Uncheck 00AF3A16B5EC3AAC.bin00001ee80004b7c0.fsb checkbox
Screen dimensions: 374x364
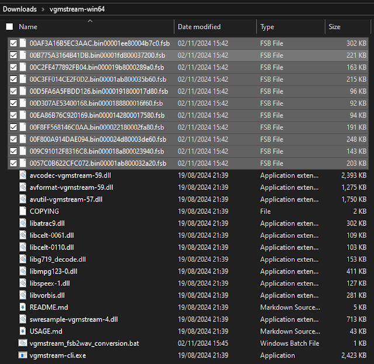tap(13, 43)
